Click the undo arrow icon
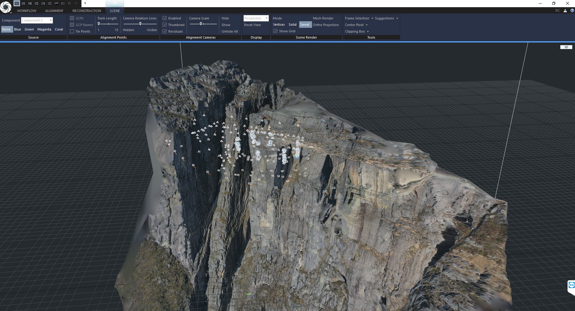Viewport: 575px width, 311px height. pos(69,3)
